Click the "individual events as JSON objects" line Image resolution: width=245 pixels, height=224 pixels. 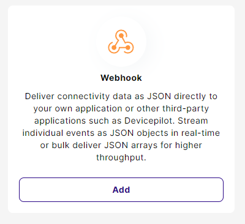pyautogui.click(x=121, y=133)
